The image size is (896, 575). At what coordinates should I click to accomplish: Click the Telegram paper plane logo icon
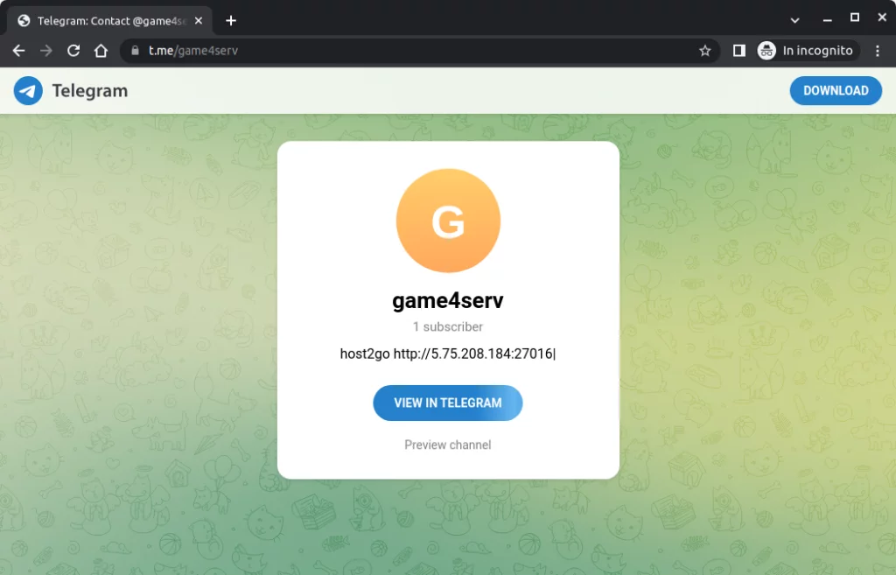28,90
